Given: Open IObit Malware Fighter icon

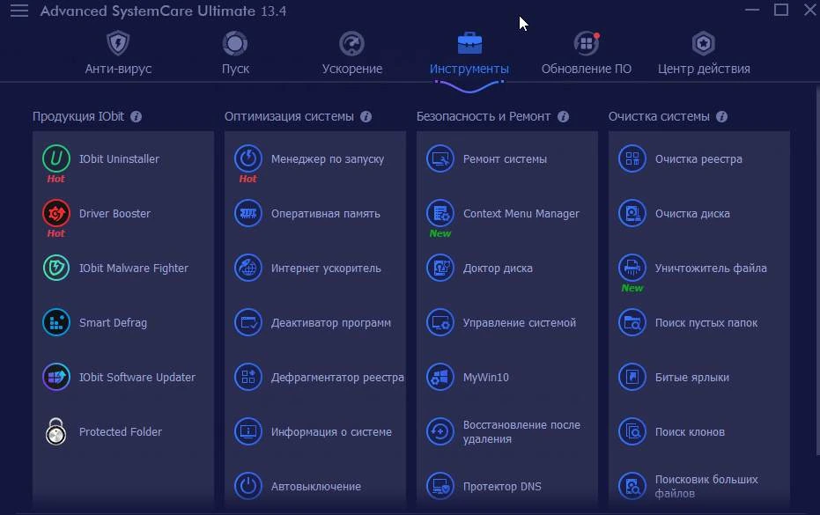Looking at the screenshot, I should coord(56,268).
